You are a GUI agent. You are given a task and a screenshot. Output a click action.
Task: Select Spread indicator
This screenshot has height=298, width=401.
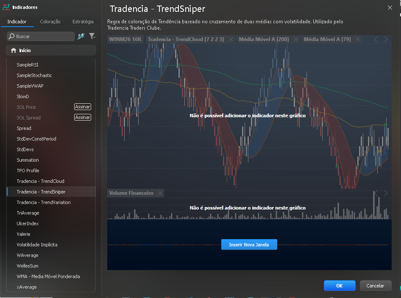(x=51, y=128)
